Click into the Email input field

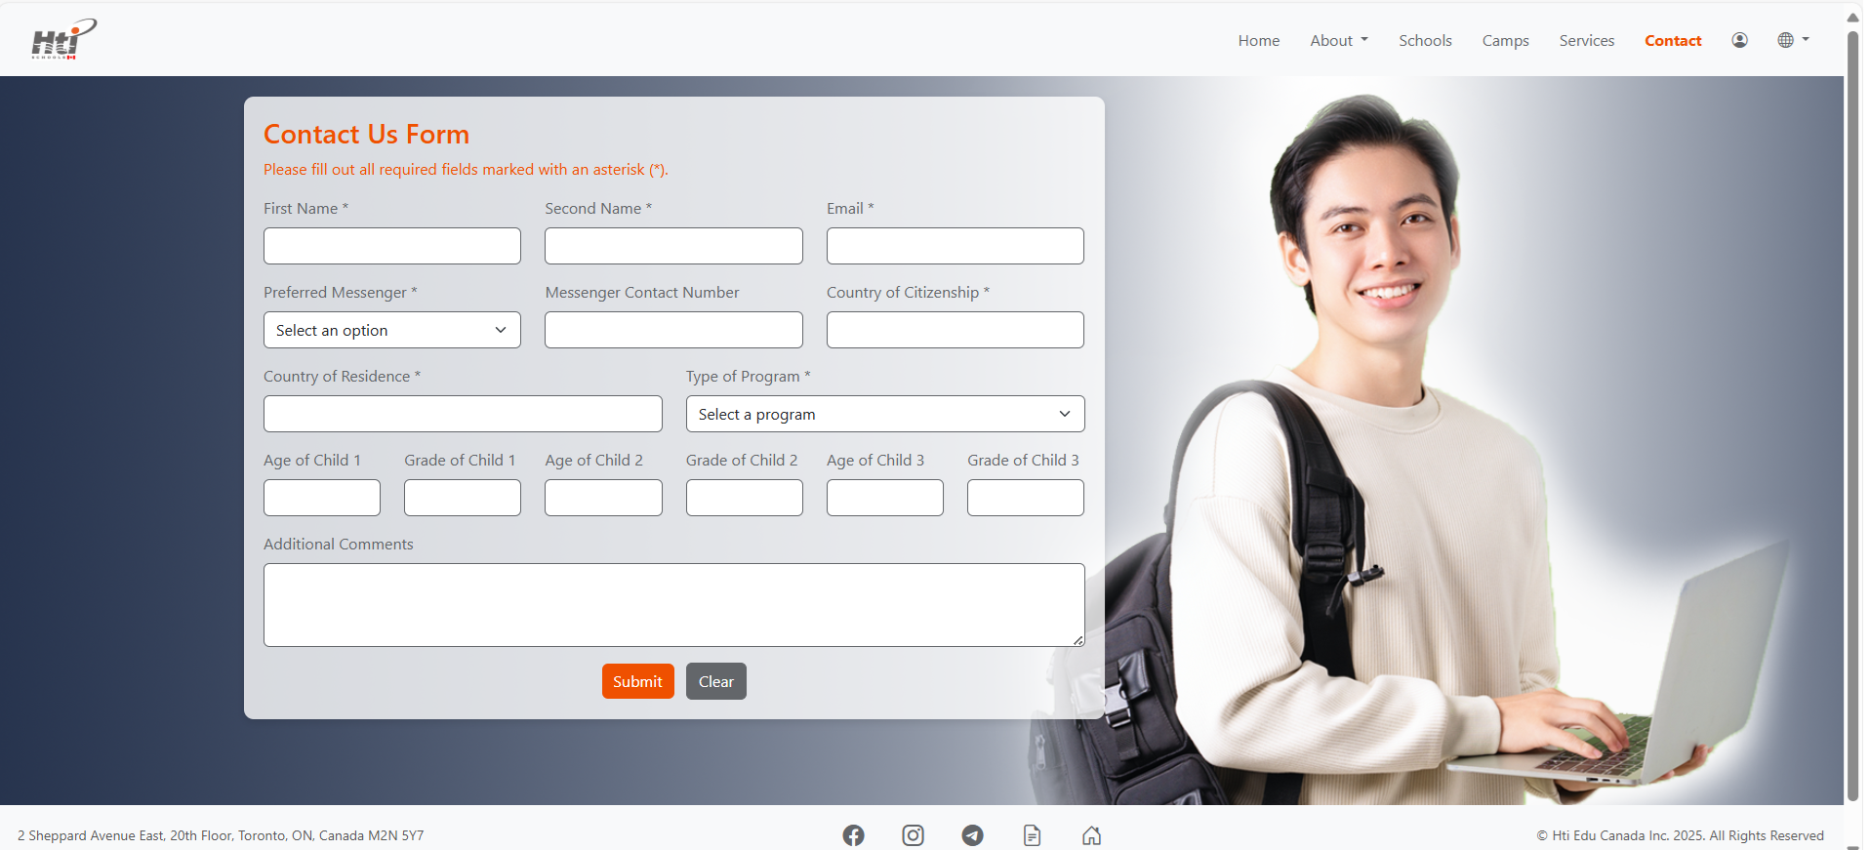955,246
